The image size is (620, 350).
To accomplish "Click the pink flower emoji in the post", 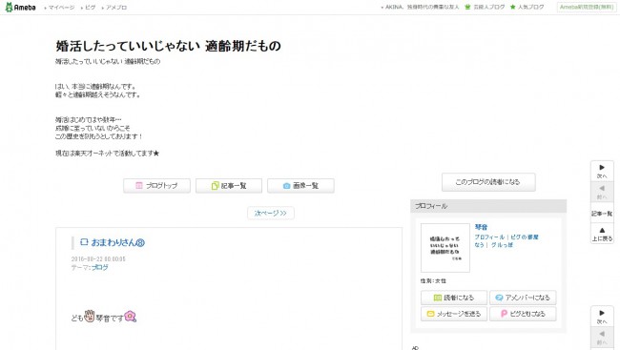I will click(130, 317).
